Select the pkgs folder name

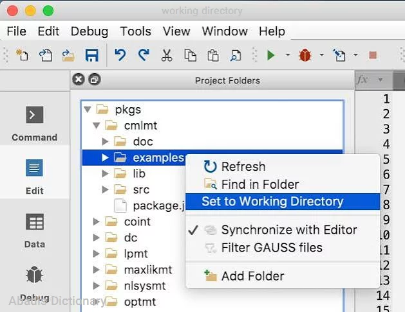pos(128,110)
